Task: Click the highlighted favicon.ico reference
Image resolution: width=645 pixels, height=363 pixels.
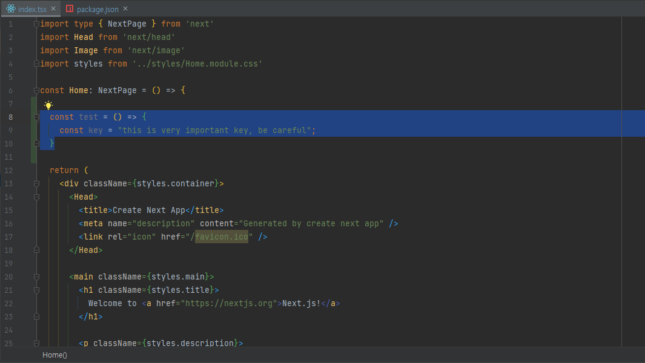Action: (x=222, y=237)
